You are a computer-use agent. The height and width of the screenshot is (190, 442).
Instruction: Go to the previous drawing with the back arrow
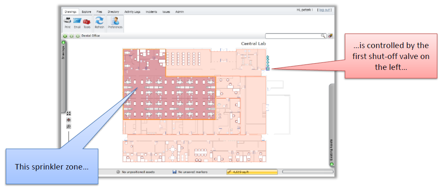(65, 36)
